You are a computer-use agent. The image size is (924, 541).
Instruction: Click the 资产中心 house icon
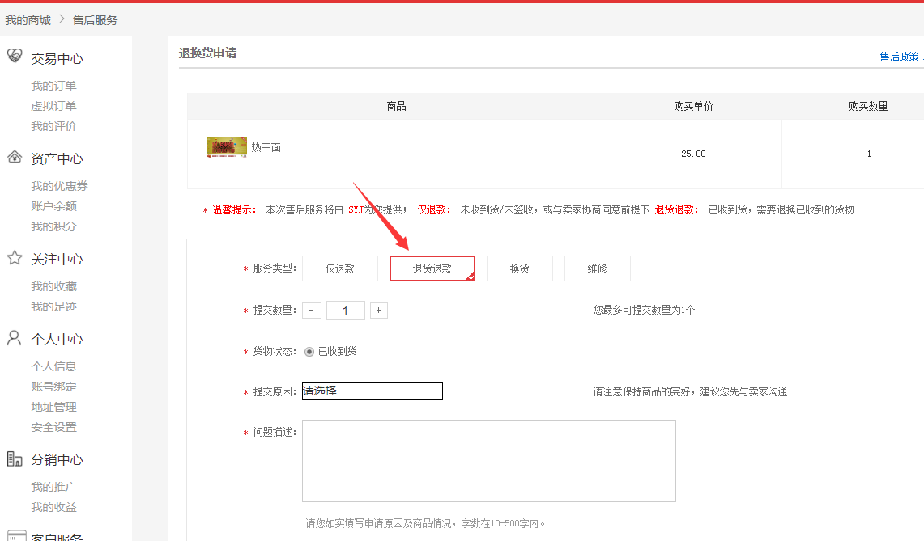point(15,157)
